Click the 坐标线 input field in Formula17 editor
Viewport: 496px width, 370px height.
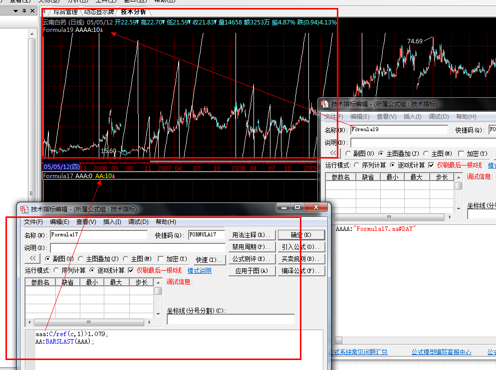coord(231,319)
